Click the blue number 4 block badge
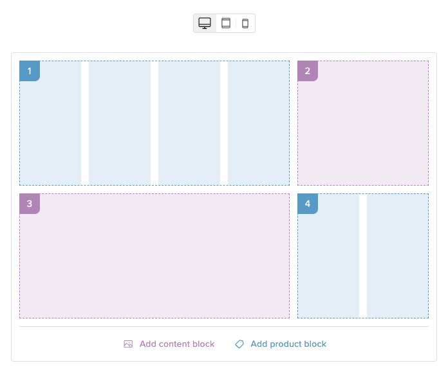This screenshot has width=448, height=370. point(308,204)
